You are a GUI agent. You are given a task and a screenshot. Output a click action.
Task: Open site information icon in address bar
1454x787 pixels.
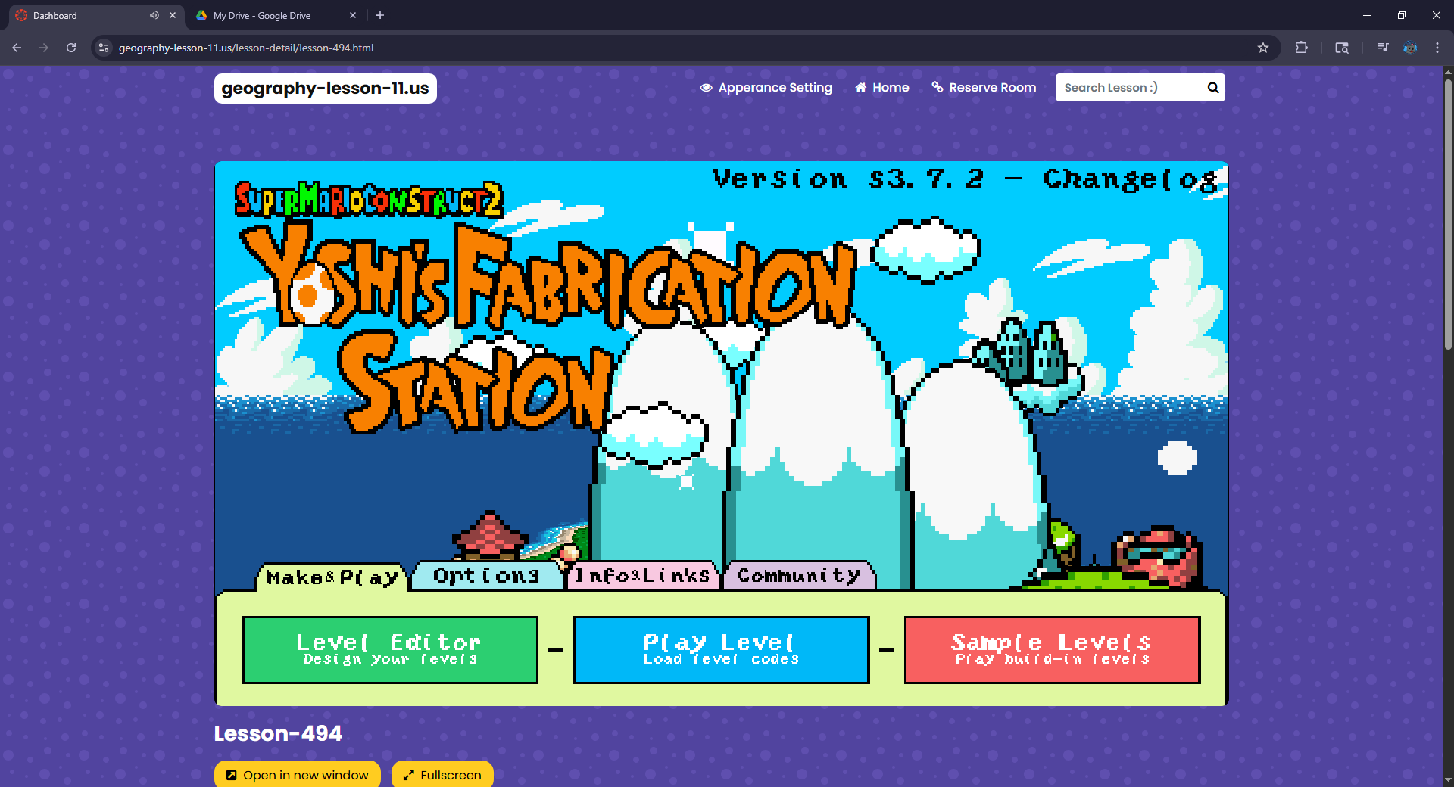[104, 48]
